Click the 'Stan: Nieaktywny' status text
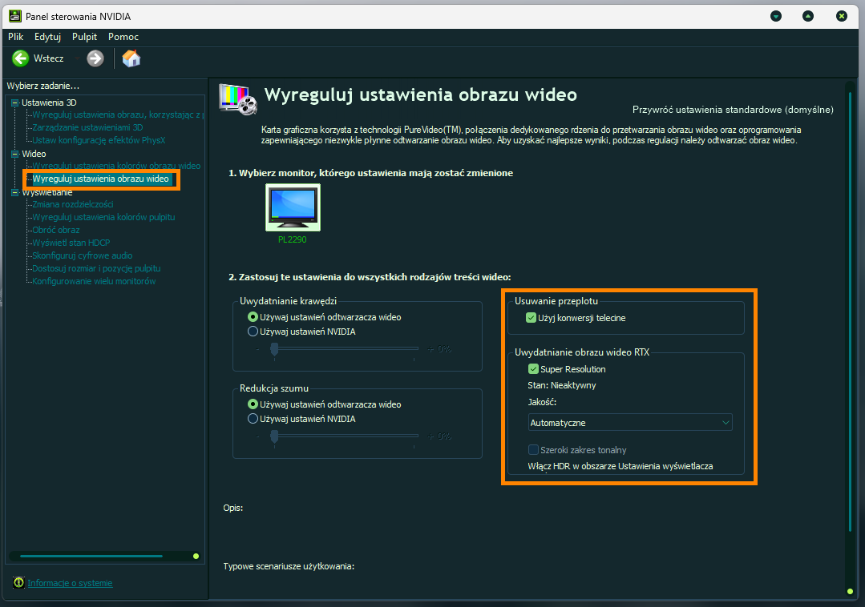The height and width of the screenshot is (607, 865). click(x=562, y=385)
